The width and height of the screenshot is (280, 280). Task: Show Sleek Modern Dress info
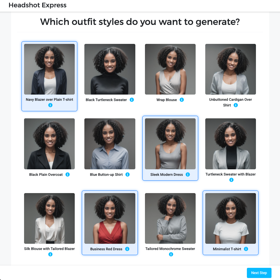click(188, 175)
